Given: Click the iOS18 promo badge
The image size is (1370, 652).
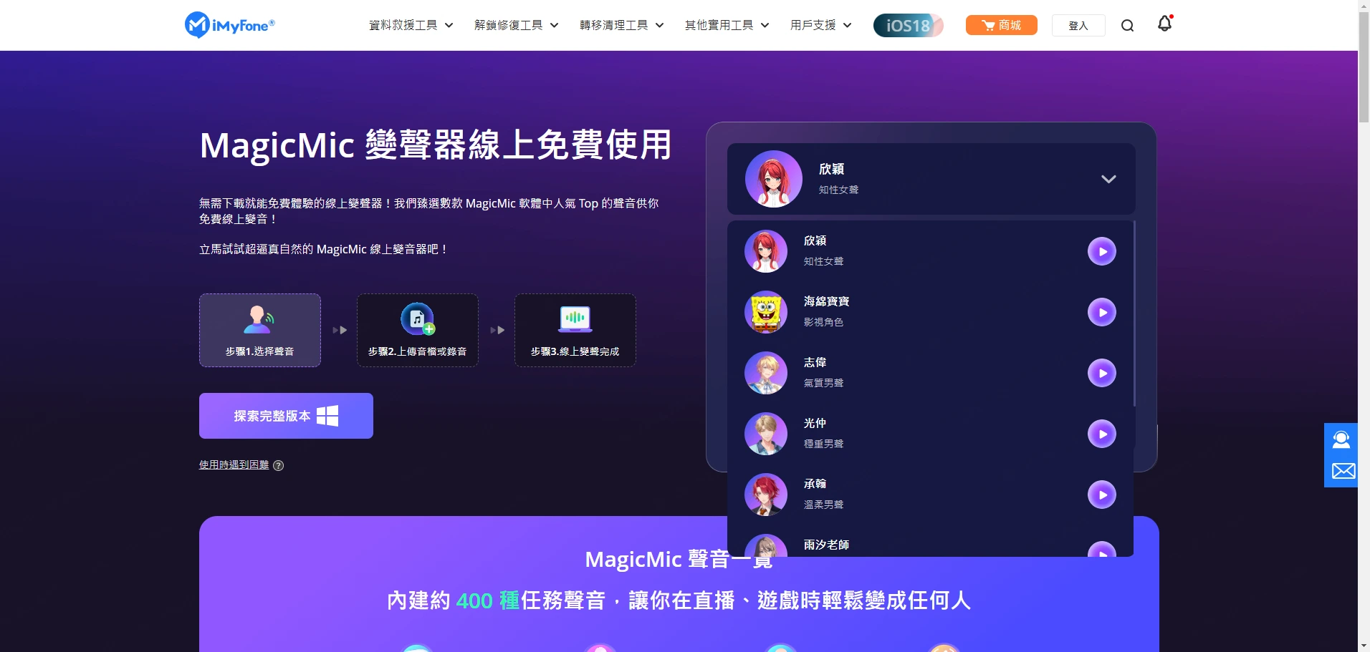Looking at the screenshot, I should [x=908, y=25].
